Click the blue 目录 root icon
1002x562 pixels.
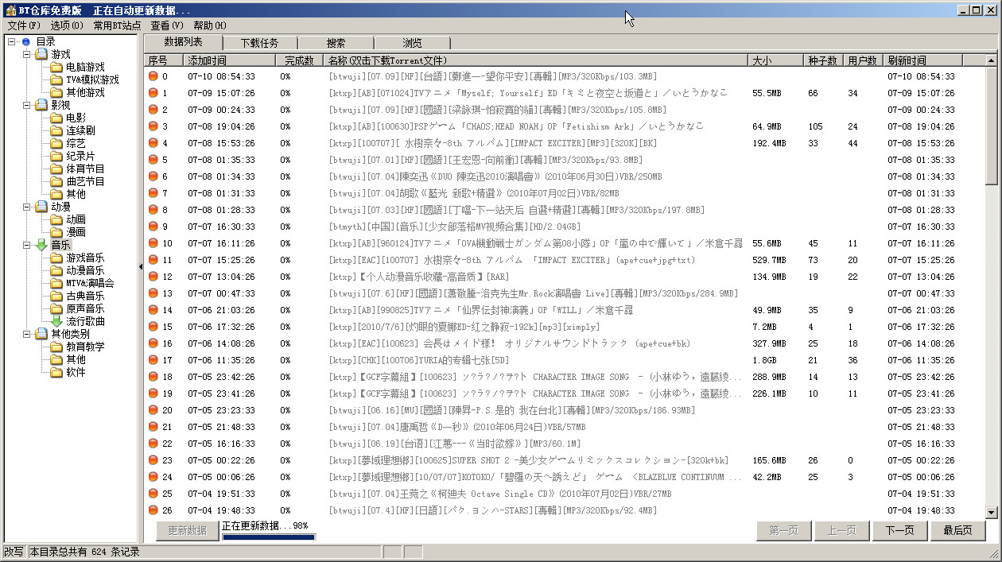pos(26,42)
